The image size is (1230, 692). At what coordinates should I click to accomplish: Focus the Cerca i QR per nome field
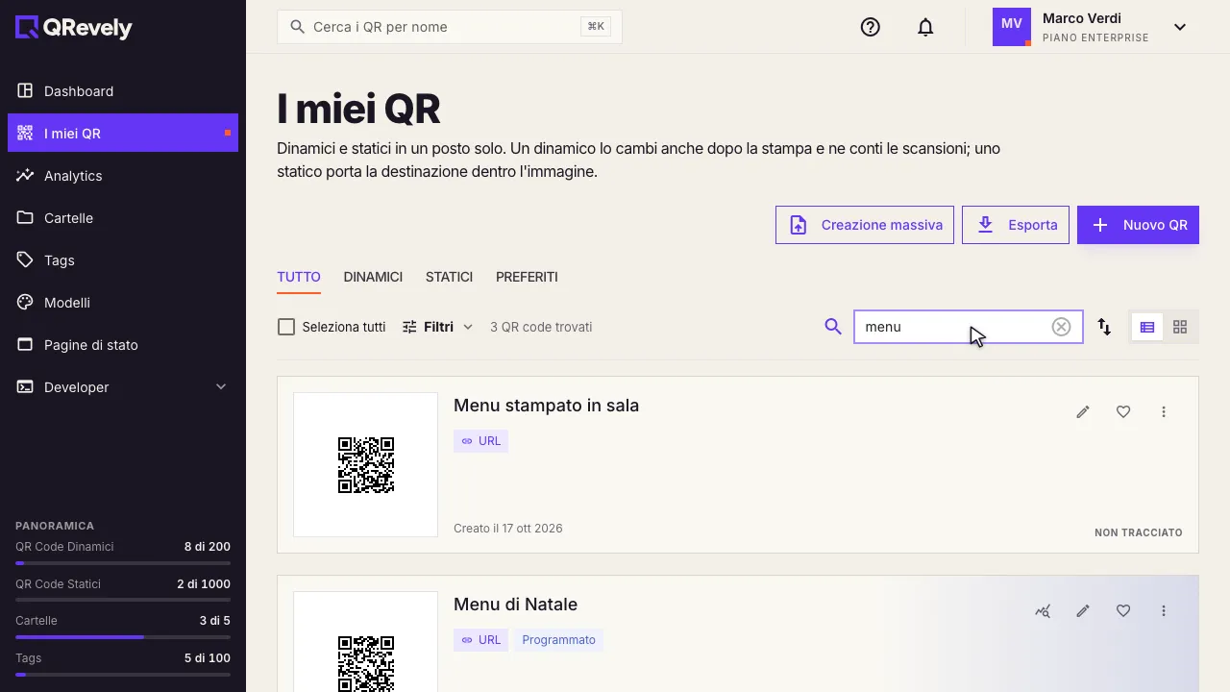tap(450, 27)
